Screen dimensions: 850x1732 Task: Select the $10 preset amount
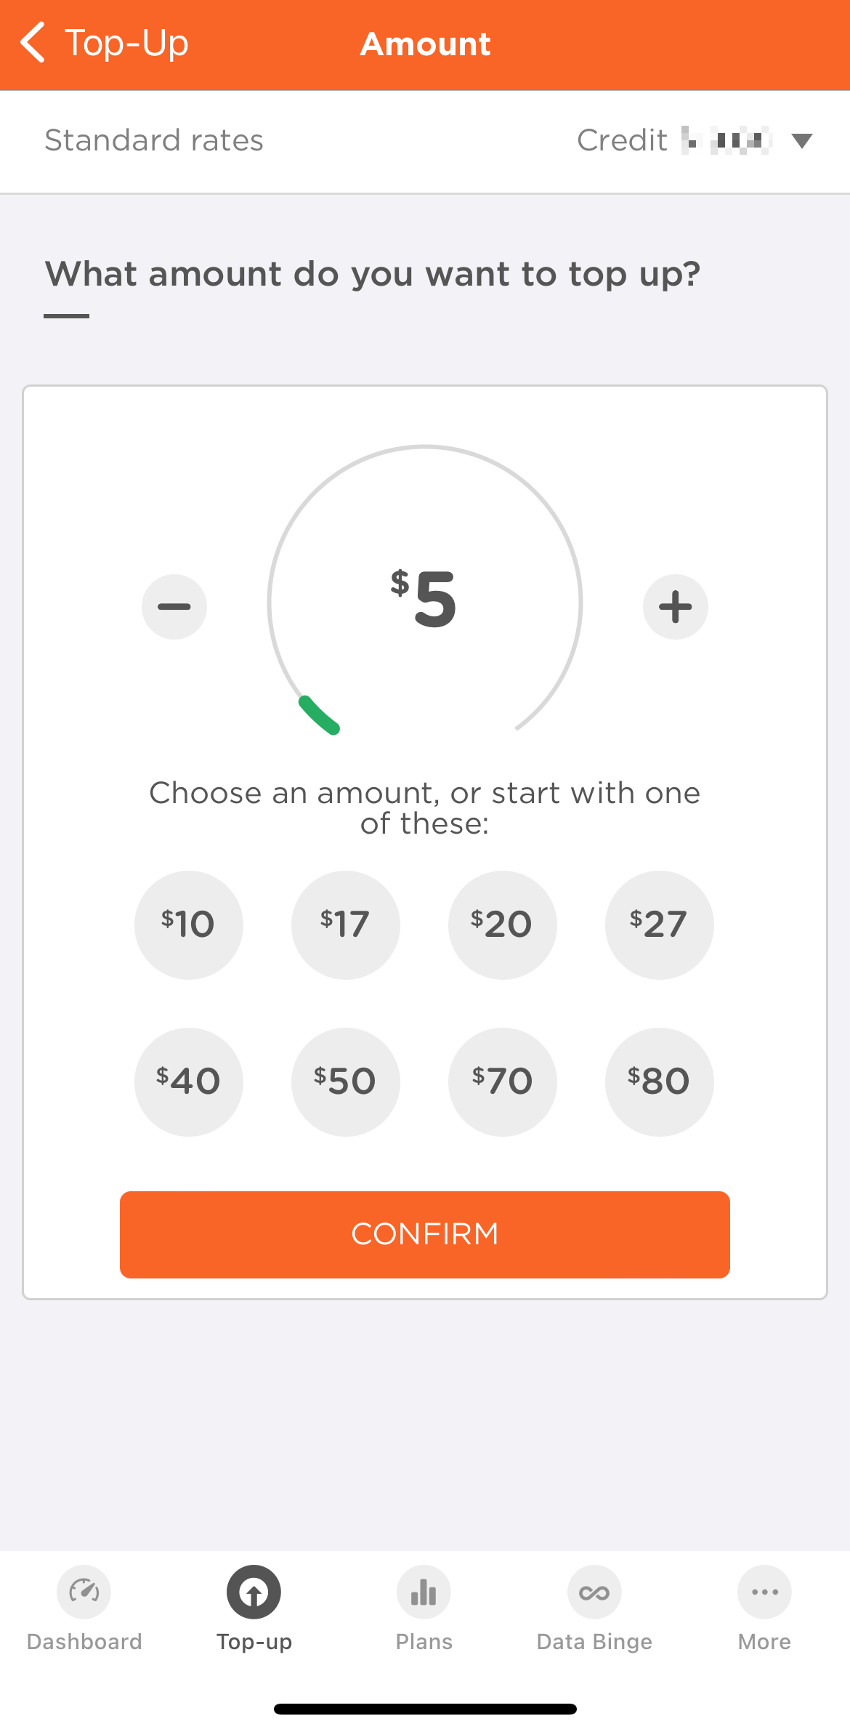tap(189, 925)
